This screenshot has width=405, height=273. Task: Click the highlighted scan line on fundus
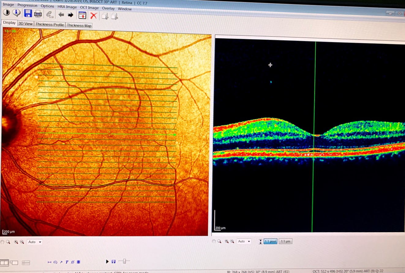tap(107, 134)
